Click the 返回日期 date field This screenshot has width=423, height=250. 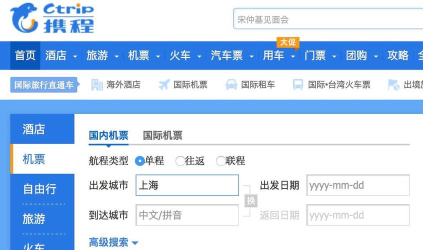(x=358, y=215)
